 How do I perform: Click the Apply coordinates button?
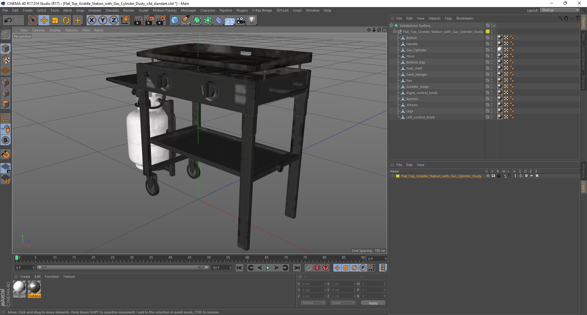click(373, 303)
